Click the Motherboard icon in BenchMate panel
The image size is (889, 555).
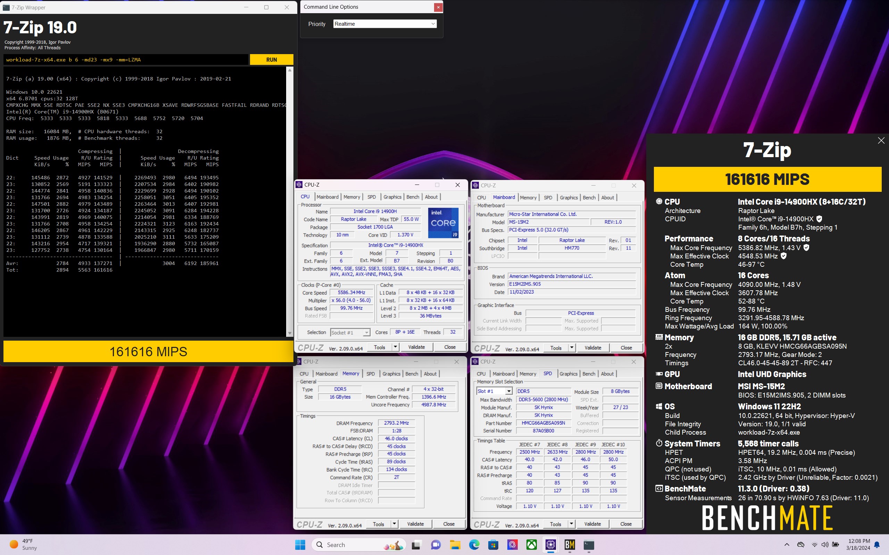(659, 386)
